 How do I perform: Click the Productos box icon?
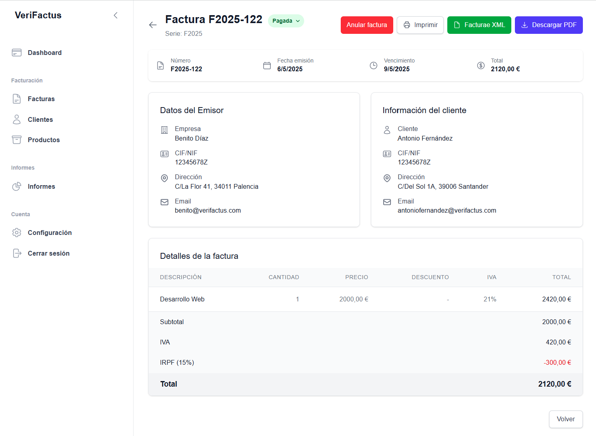[16, 140]
